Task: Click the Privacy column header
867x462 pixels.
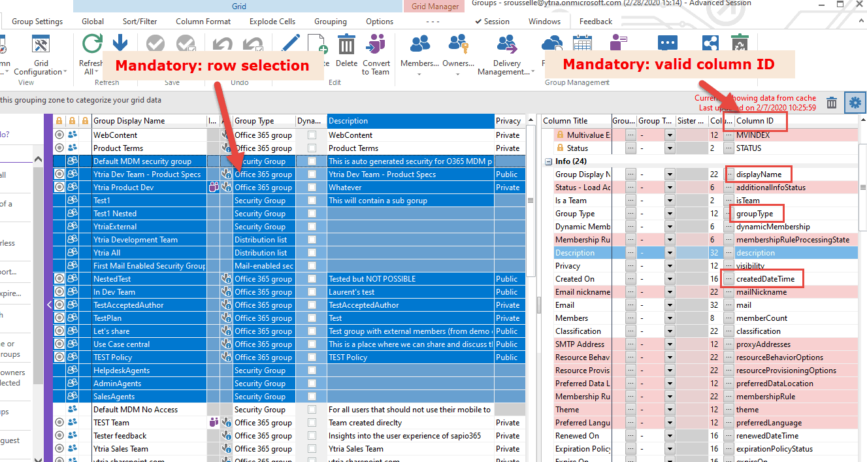Action: [508, 121]
